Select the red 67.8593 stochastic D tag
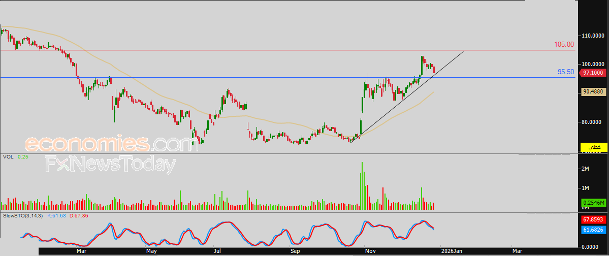The height and width of the screenshot is (256, 609). (x=593, y=220)
